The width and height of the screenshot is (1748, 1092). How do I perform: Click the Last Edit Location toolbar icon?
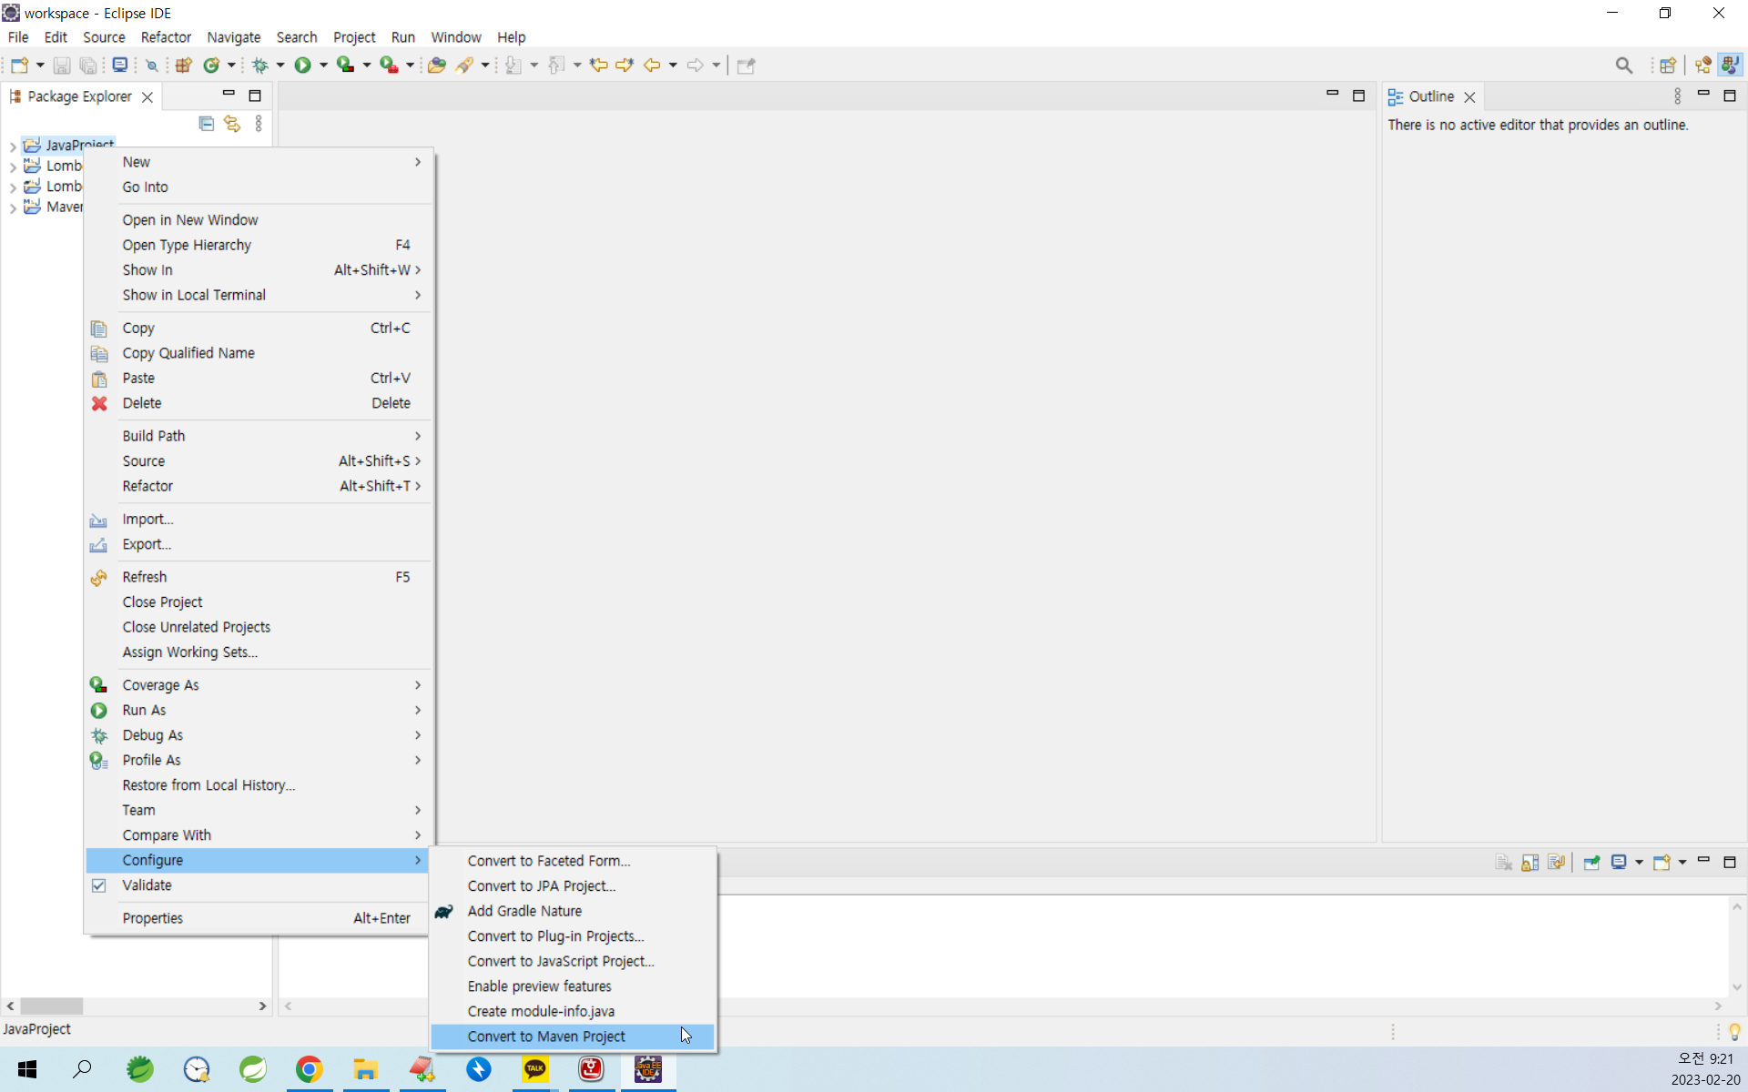tap(598, 66)
